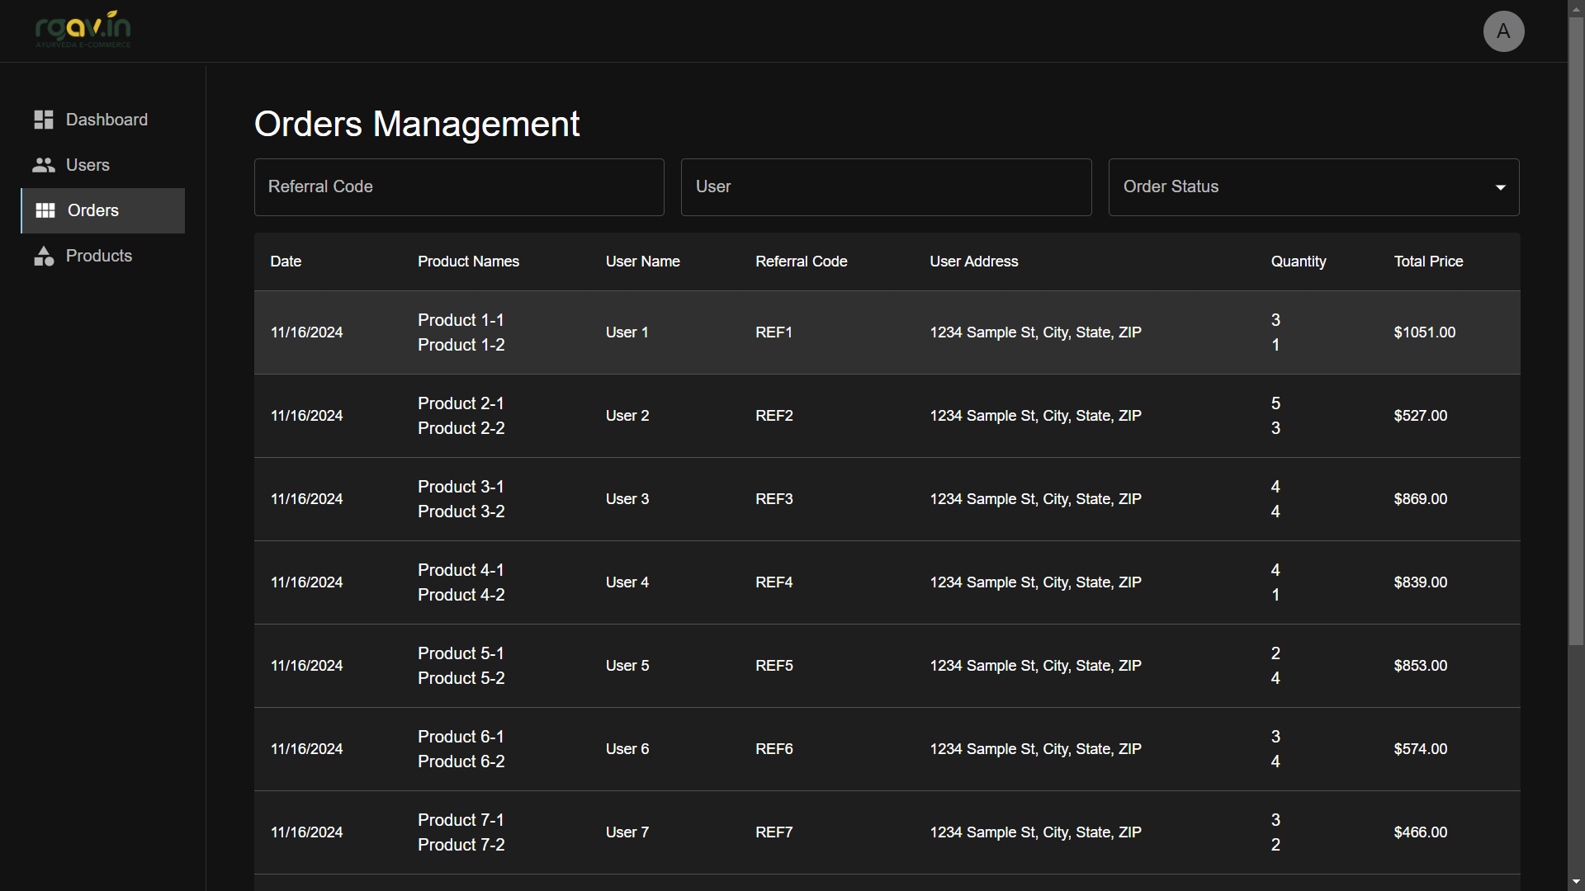Click the rgav.in logo
This screenshot has height=891, width=1585.
(83, 30)
